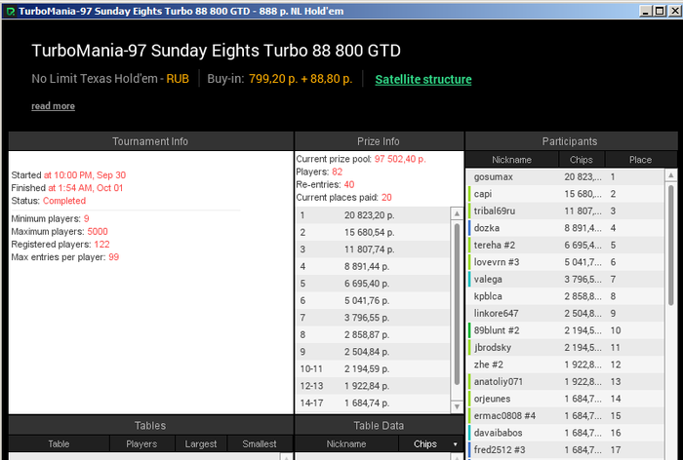Select participant 89blunt #2
683x460 pixels.
[x=565, y=330]
